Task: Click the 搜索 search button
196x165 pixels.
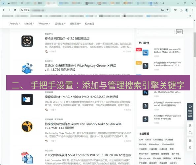Action: (179, 32)
